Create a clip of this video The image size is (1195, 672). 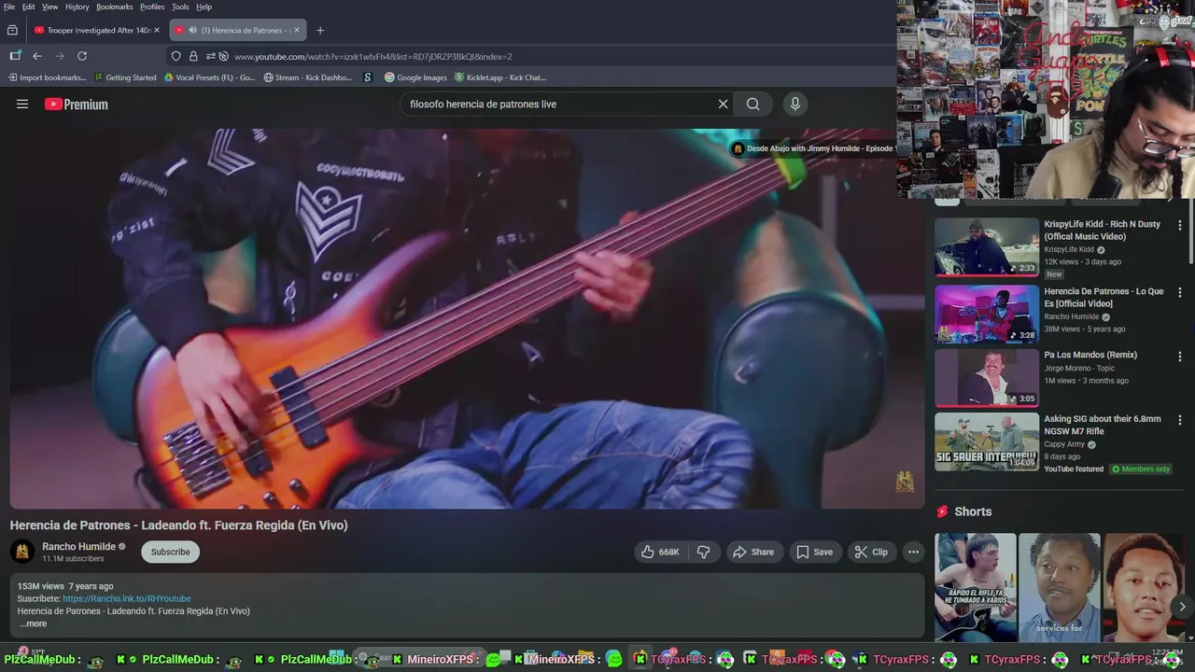click(x=871, y=552)
